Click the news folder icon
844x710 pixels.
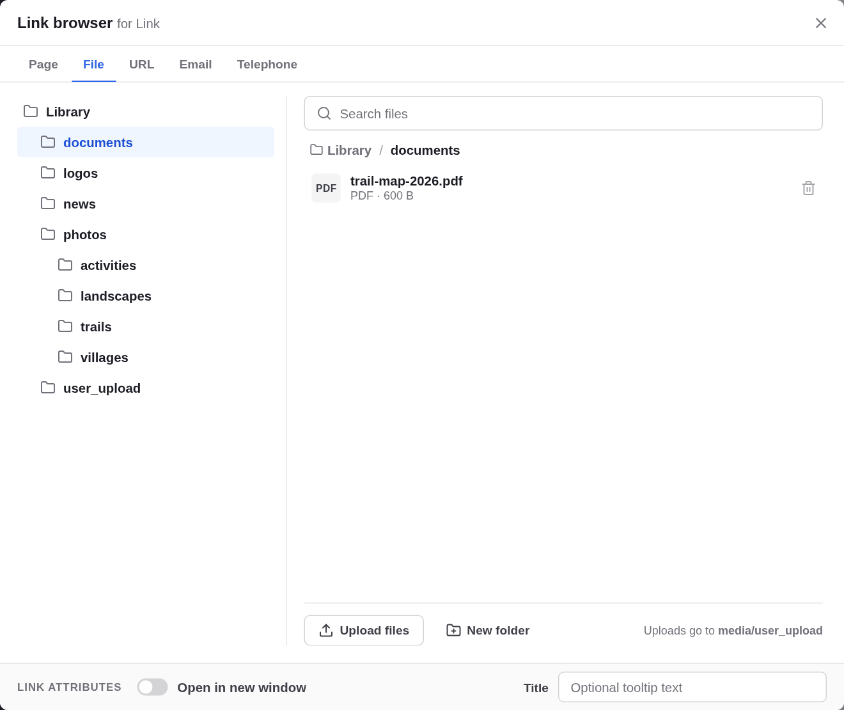click(48, 203)
